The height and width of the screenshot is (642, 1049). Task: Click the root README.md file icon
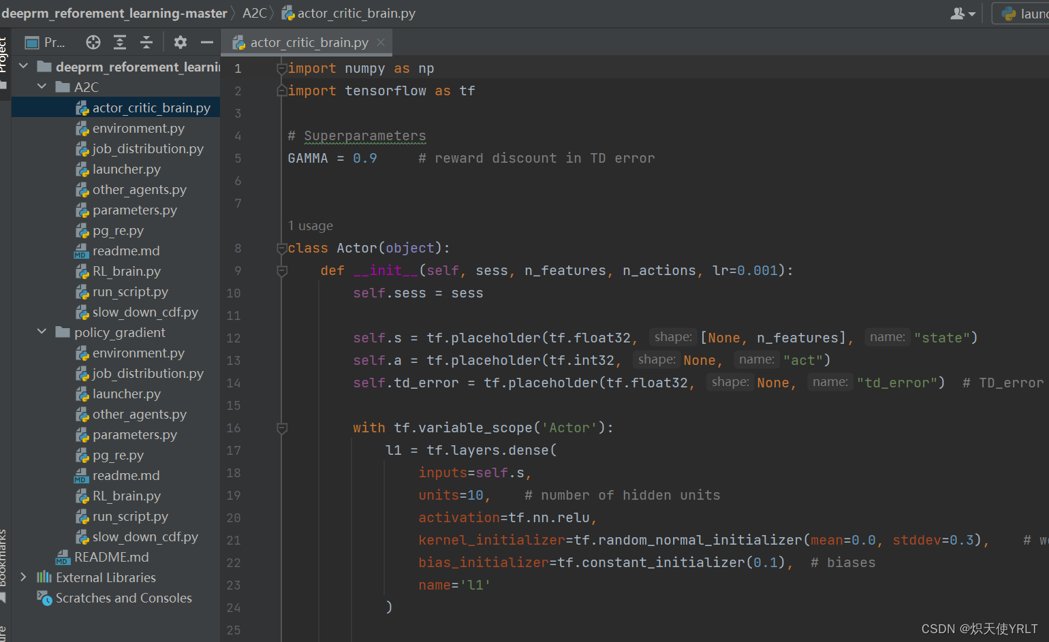[63, 557]
